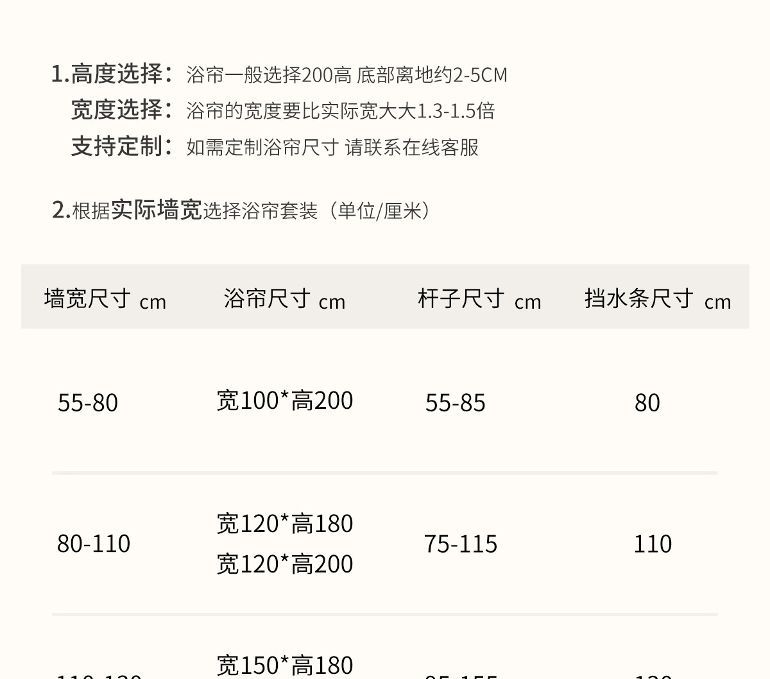The height and width of the screenshot is (679, 770).
Task: Choose the 宽120*高200 curtain size
Action: [285, 564]
